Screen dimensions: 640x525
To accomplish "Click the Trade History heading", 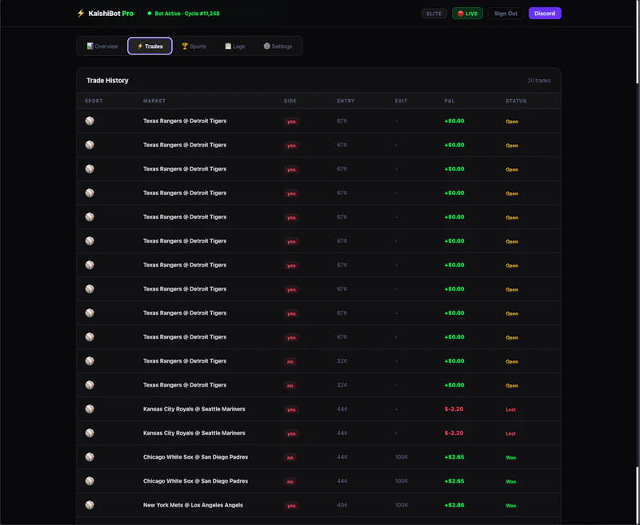I will coord(107,80).
